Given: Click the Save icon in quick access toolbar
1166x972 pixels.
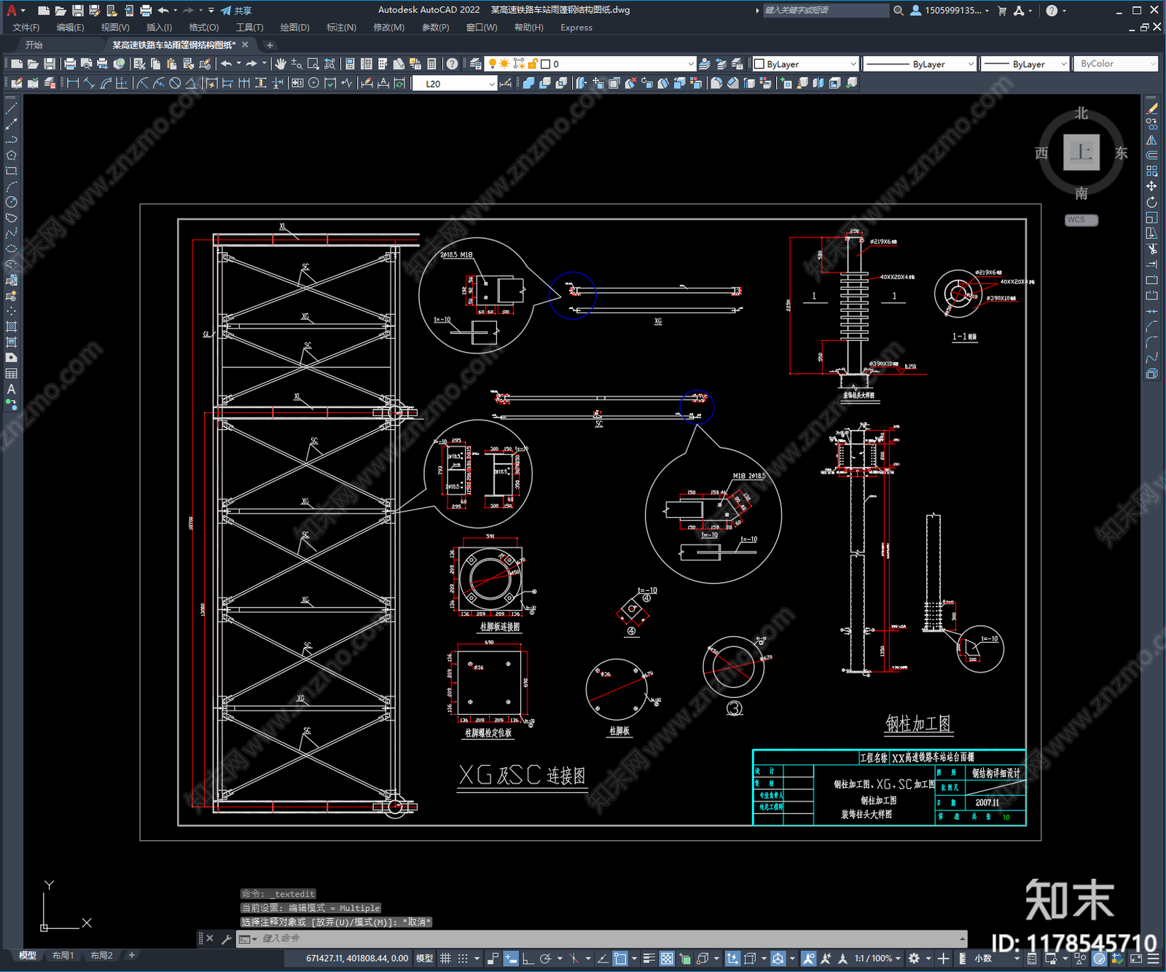Looking at the screenshot, I should (77, 10).
